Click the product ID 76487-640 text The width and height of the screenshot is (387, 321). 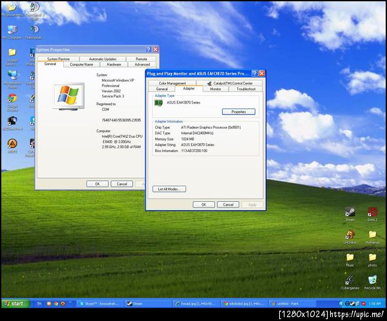coord(121,120)
